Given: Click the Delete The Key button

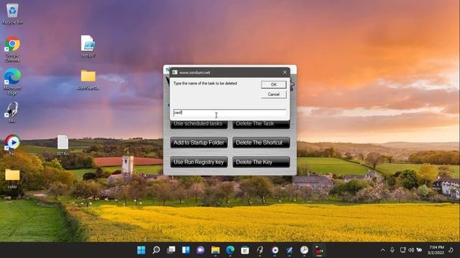Looking at the screenshot, I should click(x=261, y=162).
